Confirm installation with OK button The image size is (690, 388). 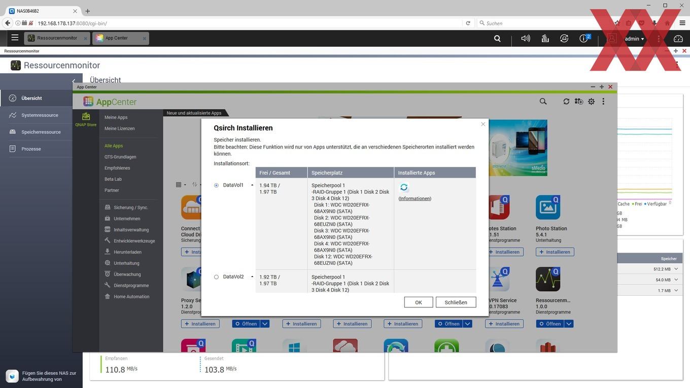419,302
